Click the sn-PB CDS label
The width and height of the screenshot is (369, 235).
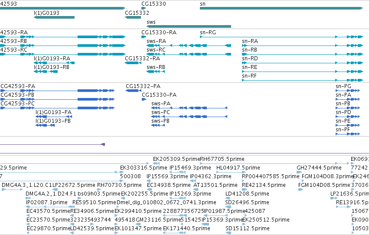pos(343,104)
